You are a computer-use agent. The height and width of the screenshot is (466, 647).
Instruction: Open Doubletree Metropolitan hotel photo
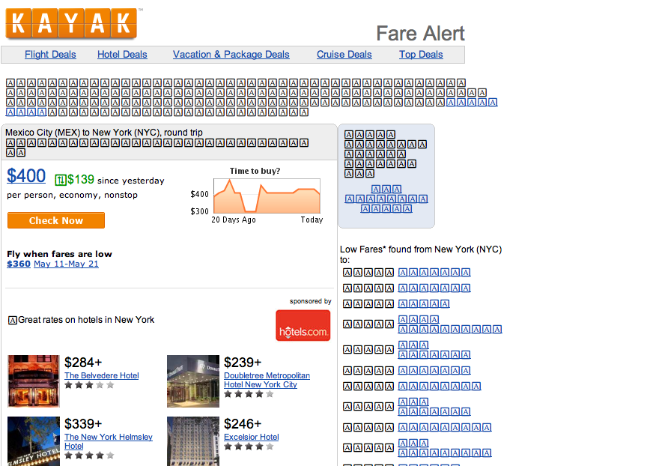[193, 381]
